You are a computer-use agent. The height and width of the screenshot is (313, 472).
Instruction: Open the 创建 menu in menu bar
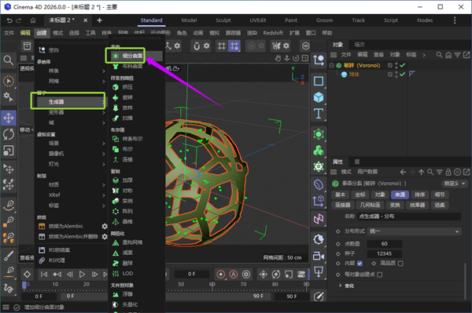[x=42, y=33]
